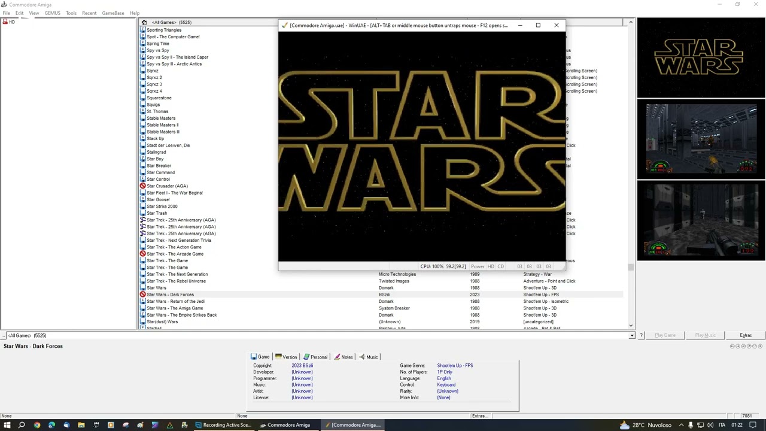Select the Game tab

pos(260,357)
